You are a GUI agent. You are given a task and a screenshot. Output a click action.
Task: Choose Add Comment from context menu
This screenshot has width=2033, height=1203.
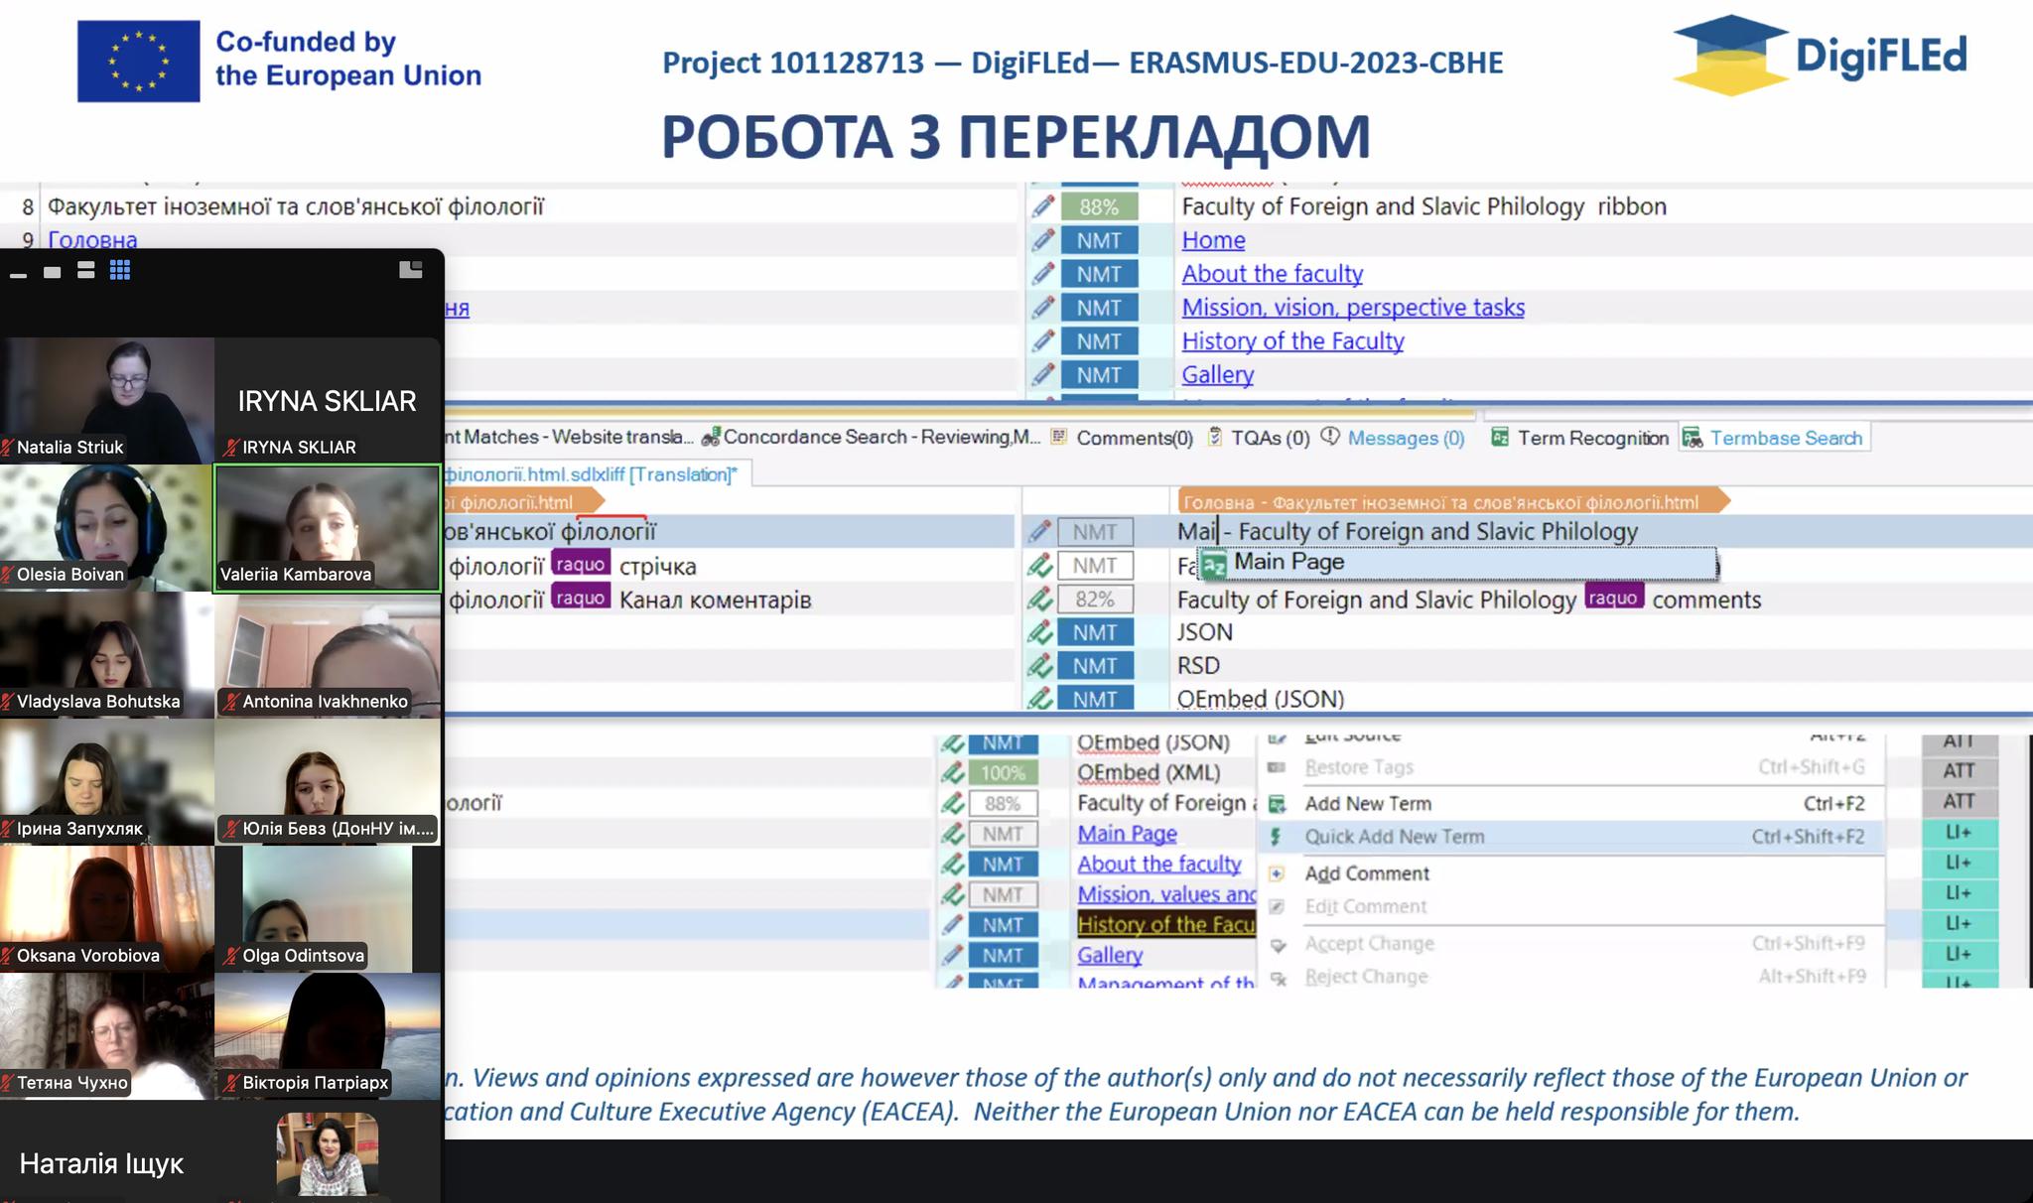tap(1366, 873)
